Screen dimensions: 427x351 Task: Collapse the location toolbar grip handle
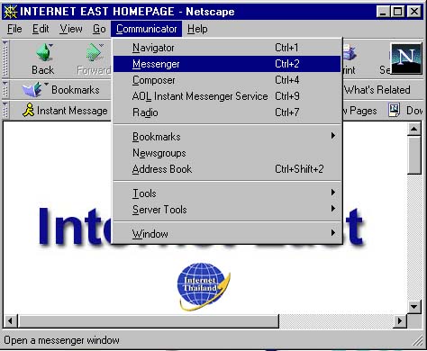(5, 89)
